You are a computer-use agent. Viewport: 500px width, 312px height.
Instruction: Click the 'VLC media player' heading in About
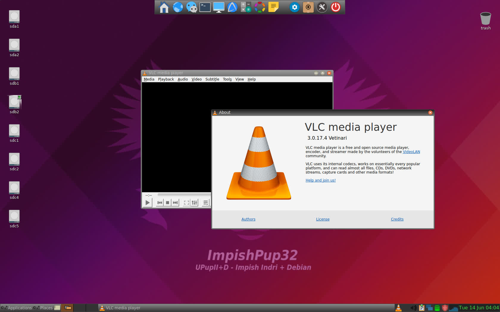(x=351, y=127)
